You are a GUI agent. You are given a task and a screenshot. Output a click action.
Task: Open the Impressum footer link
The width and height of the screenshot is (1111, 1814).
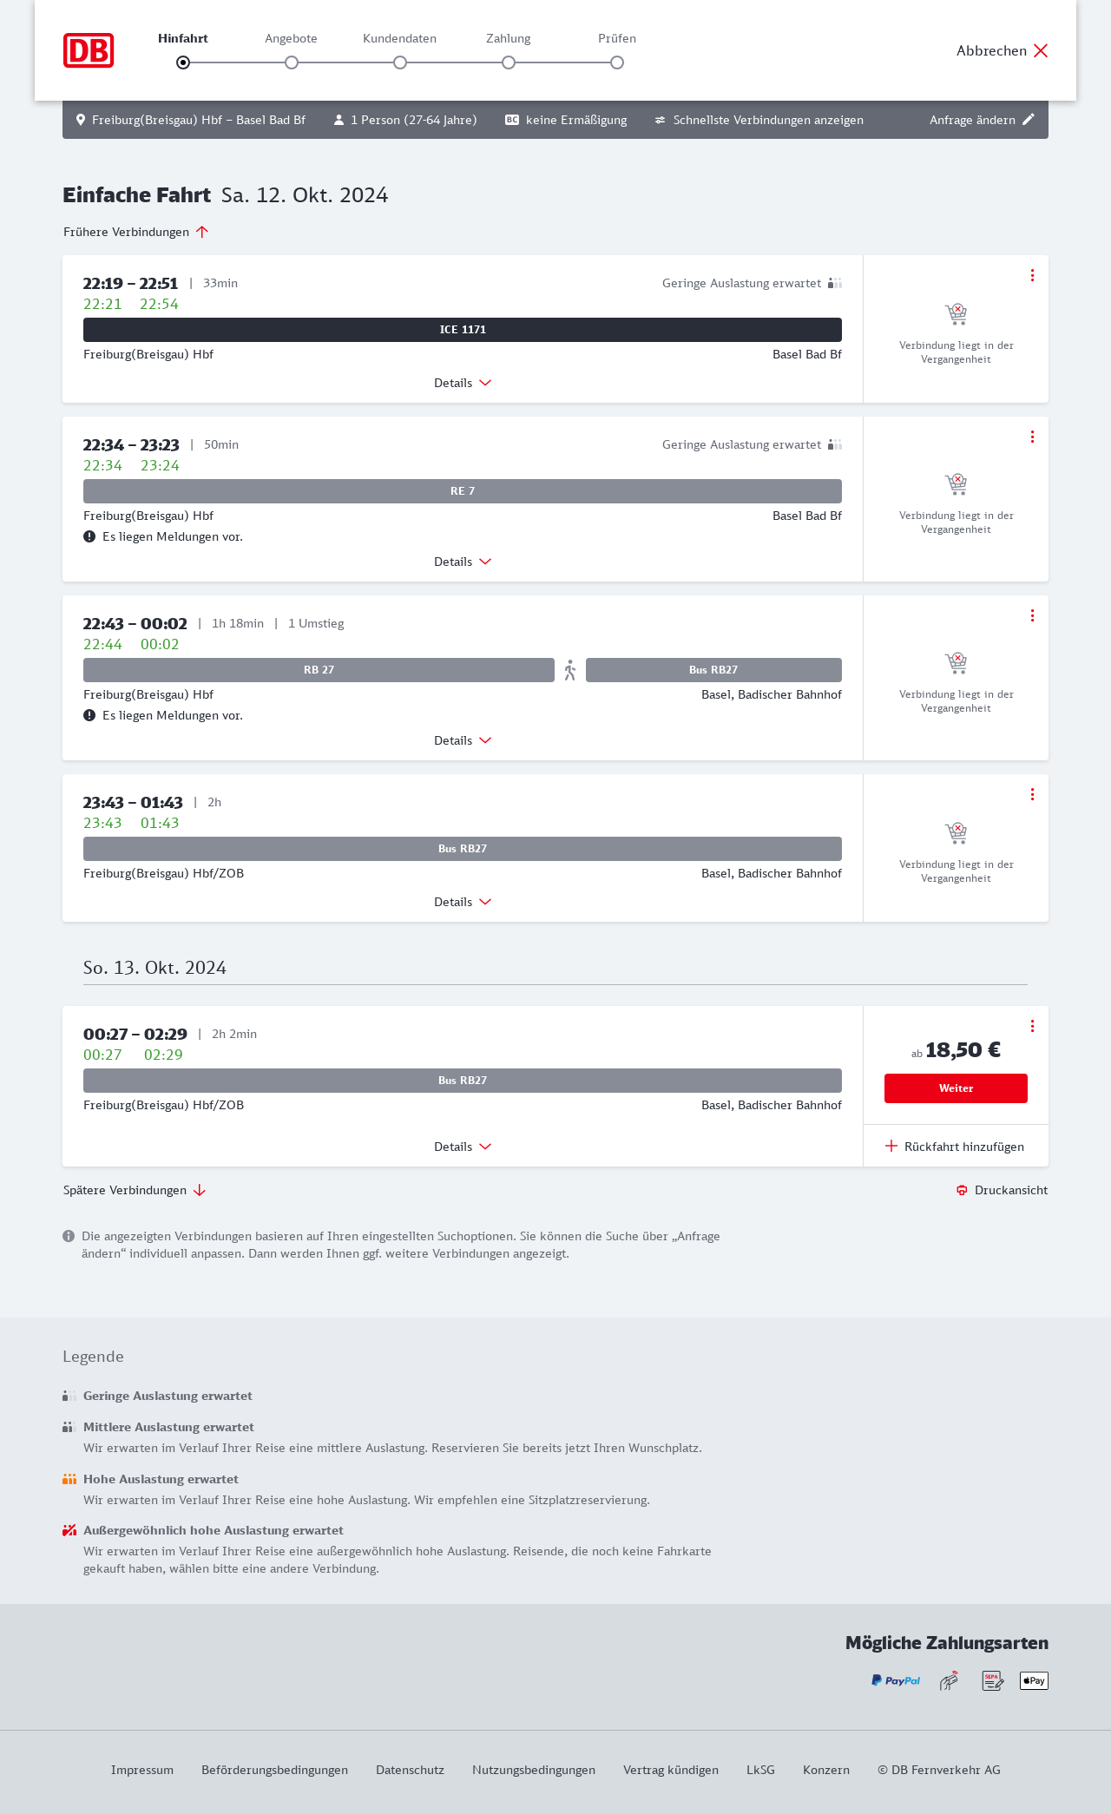[x=142, y=1770]
